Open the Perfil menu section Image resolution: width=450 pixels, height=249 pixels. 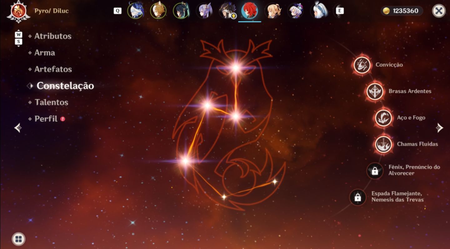pos(46,119)
